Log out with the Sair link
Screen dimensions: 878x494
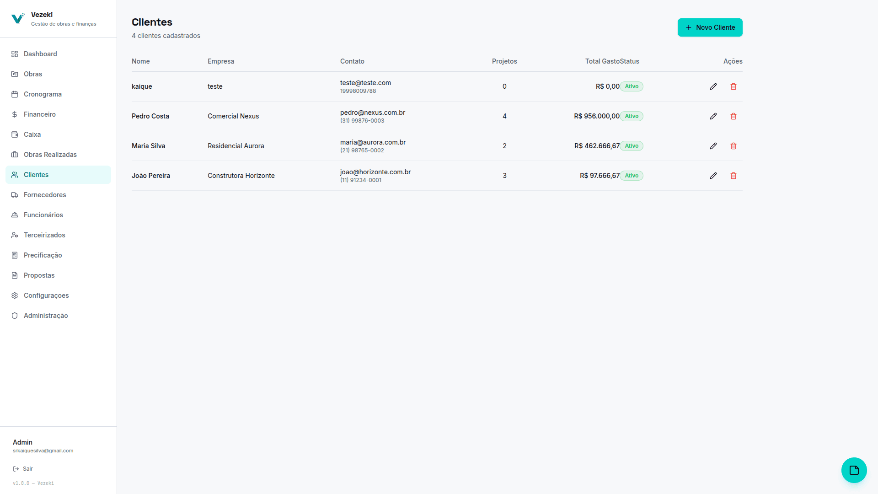click(x=23, y=469)
